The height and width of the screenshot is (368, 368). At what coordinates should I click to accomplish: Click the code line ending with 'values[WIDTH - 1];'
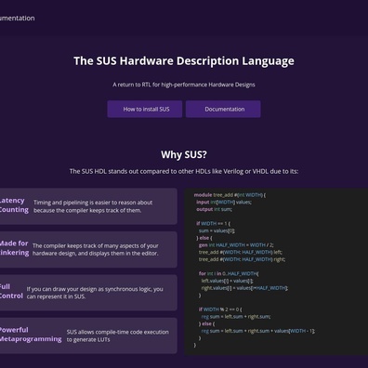tap(258, 331)
